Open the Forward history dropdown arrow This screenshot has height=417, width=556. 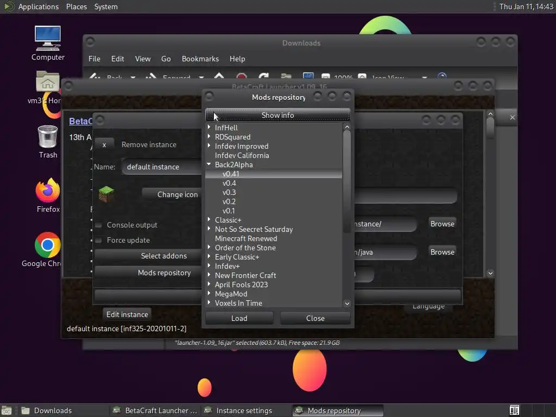coord(201,77)
